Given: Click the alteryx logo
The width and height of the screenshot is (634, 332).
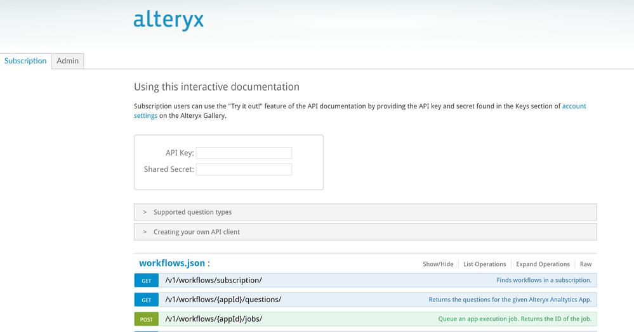Looking at the screenshot, I should pyautogui.click(x=169, y=20).
